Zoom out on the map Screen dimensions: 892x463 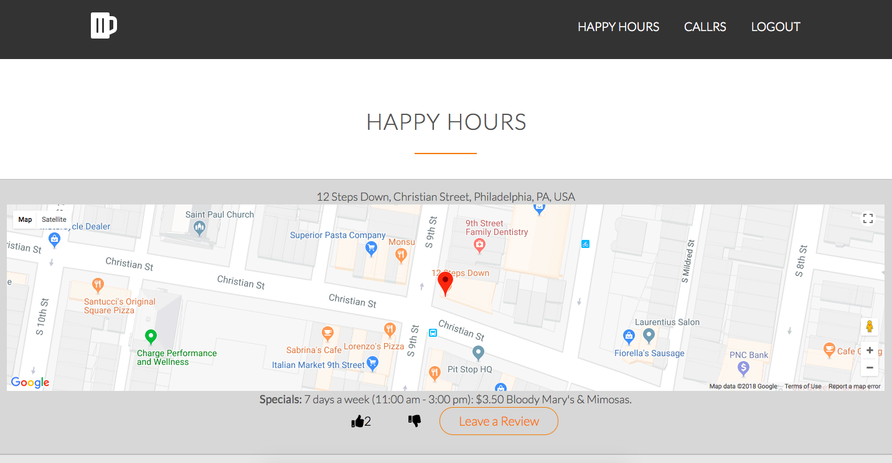pyautogui.click(x=870, y=367)
